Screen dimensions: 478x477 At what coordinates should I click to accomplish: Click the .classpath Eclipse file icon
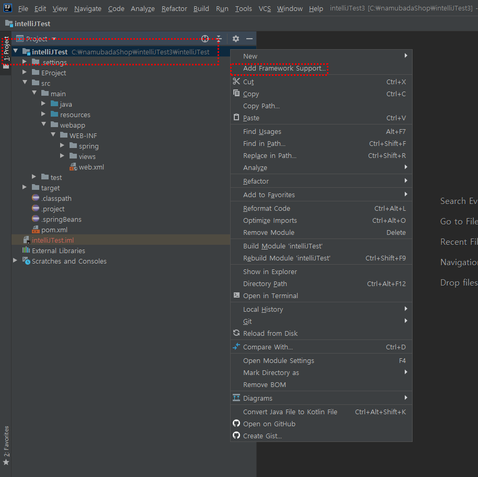coord(36,198)
